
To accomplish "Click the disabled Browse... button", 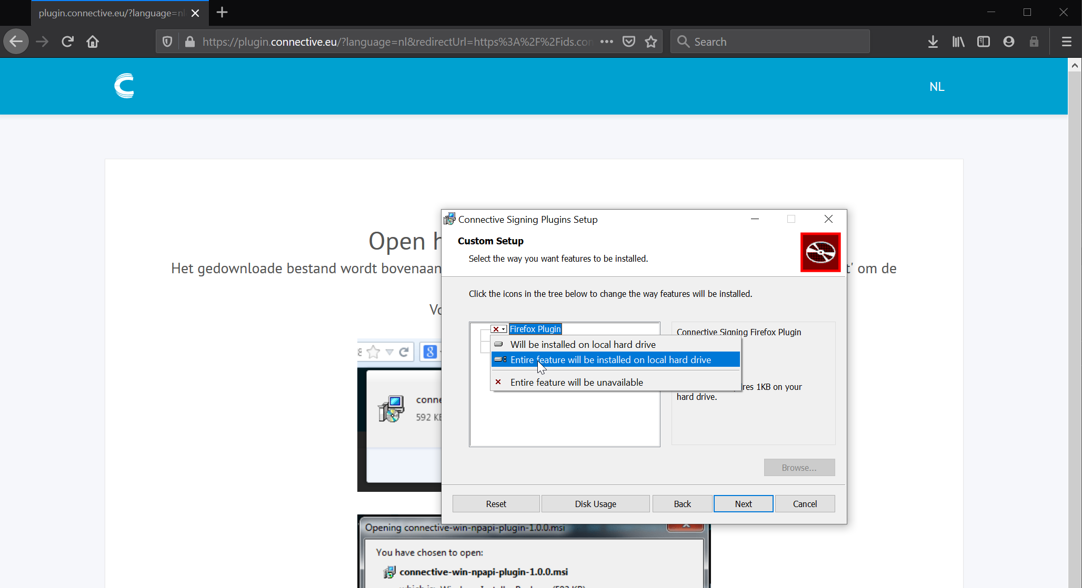I will click(799, 468).
